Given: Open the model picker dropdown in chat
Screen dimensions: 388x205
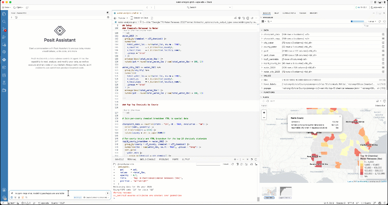Looking at the screenshot, I should pos(97,198).
